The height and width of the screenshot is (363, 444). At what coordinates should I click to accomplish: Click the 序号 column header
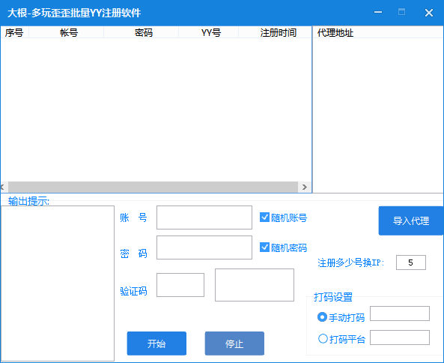[x=14, y=32]
